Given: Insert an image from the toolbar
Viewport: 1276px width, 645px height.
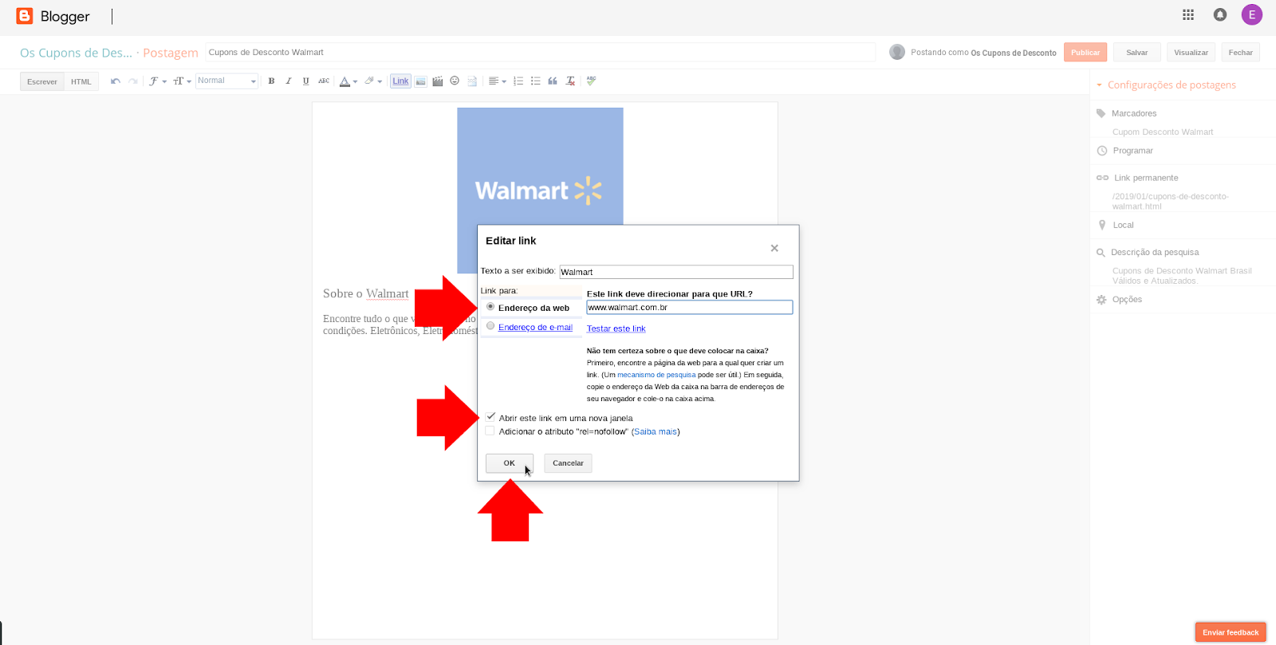Looking at the screenshot, I should coord(420,81).
